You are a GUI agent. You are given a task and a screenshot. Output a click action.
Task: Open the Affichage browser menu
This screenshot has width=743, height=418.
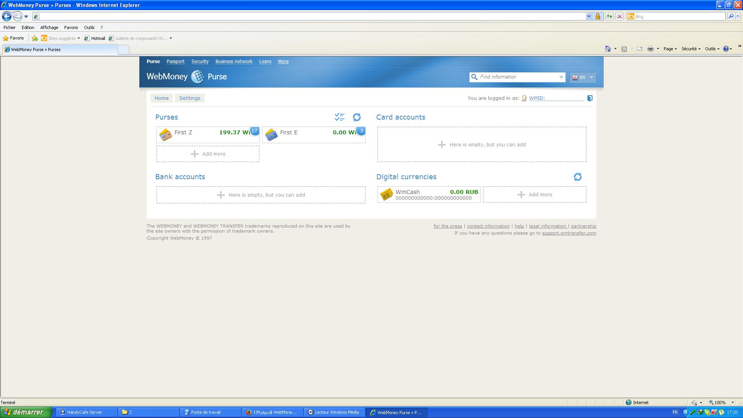[x=49, y=27]
